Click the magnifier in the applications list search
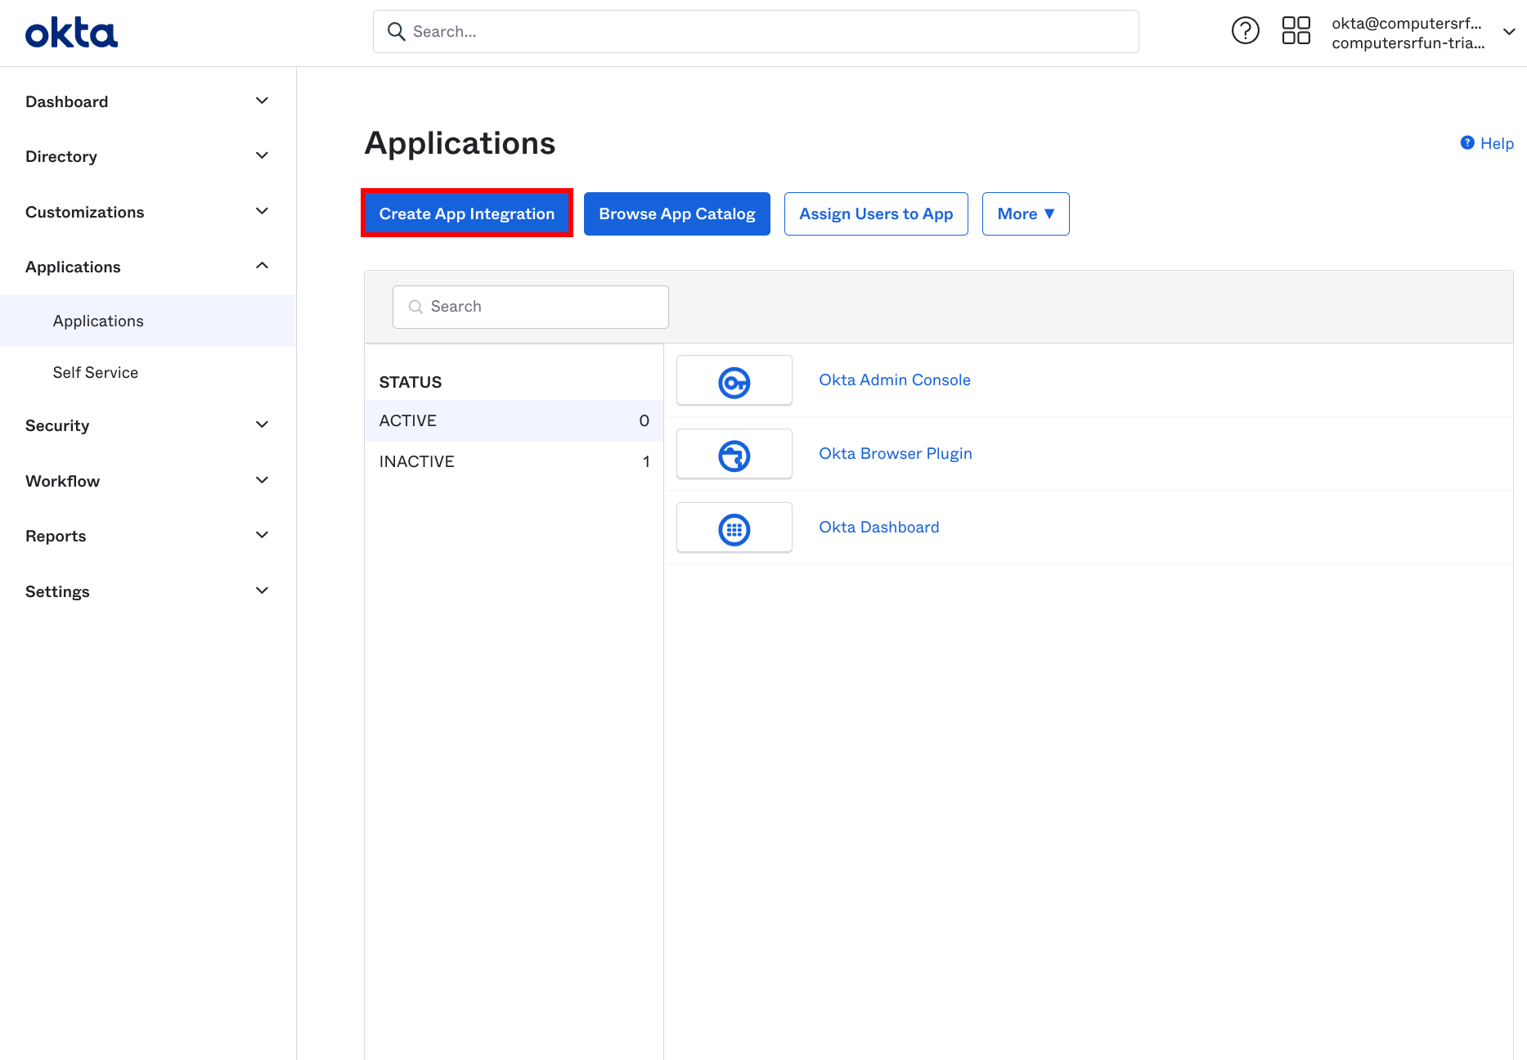This screenshot has height=1060, width=1527. [415, 307]
